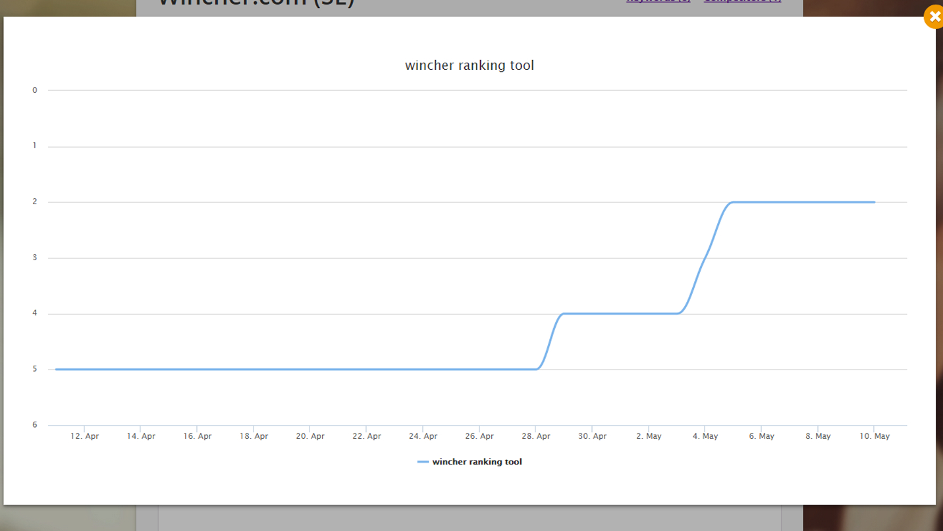Click the '22. Apr' x-axis date label

(x=367, y=436)
